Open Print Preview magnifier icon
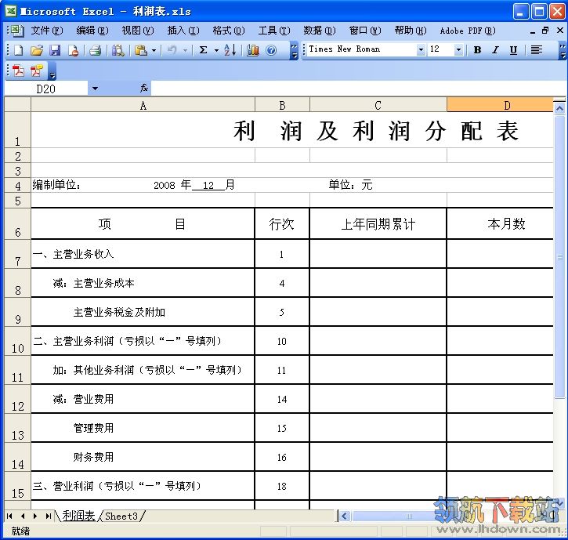This screenshot has height=540, width=568. [x=118, y=50]
